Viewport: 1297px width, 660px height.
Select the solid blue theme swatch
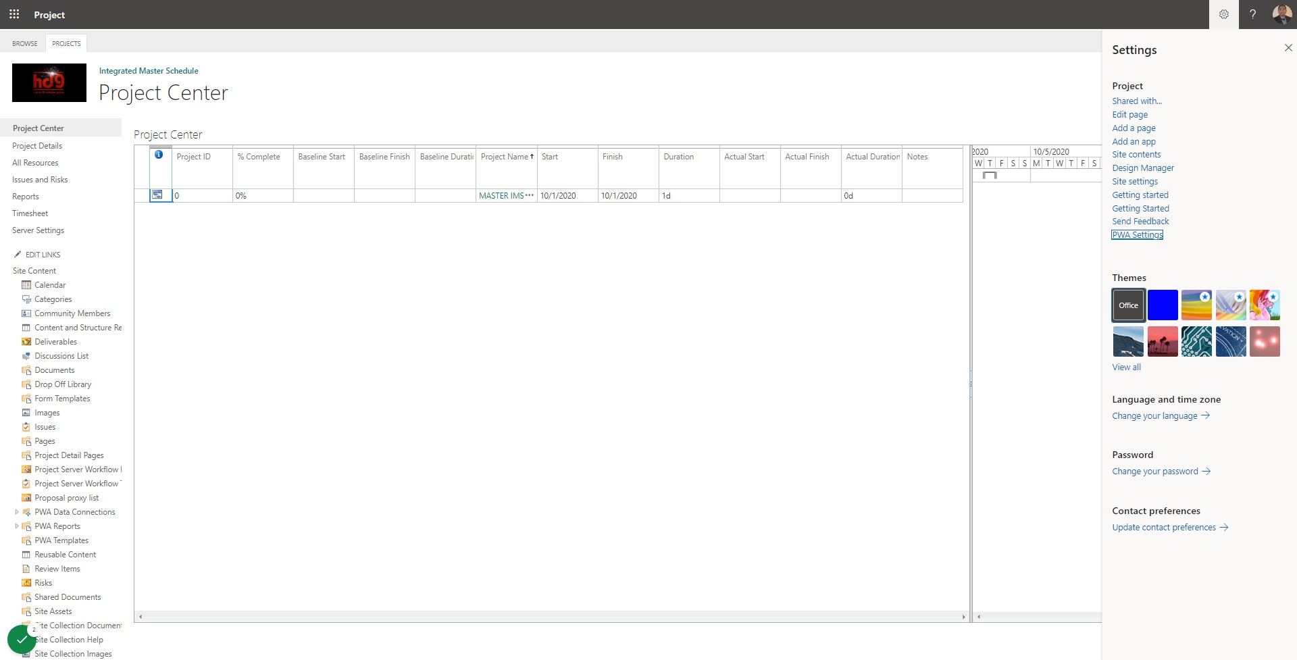click(x=1163, y=305)
